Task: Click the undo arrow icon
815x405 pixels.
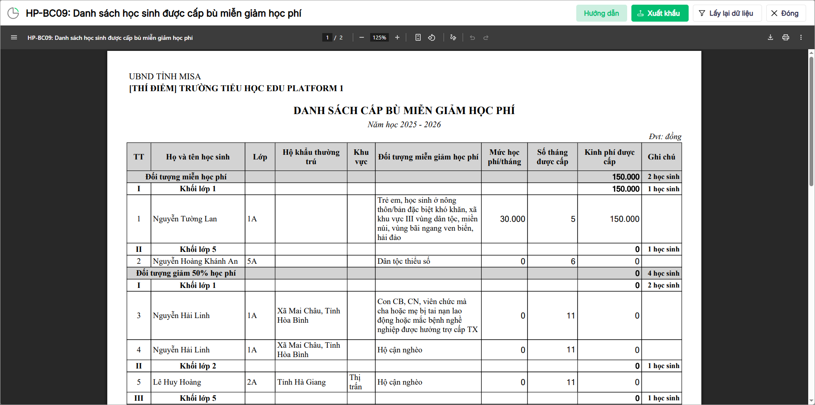Action: pos(472,37)
